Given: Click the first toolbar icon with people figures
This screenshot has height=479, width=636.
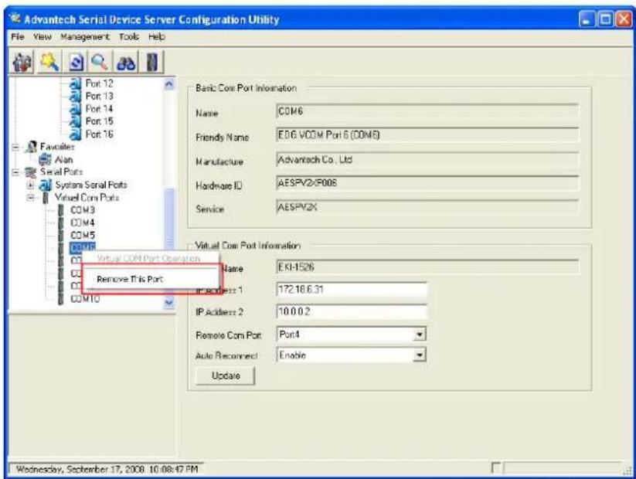Looking at the screenshot, I should [x=22, y=63].
